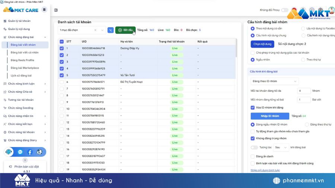Click the Nhập ID nhóm button
Screen dimensions: 335x188
click(269, 116)
